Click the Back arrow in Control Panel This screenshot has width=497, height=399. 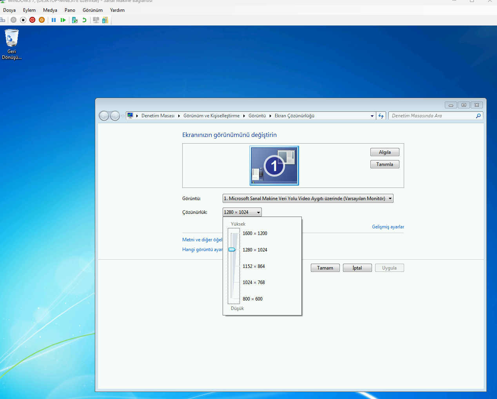pyautogui.click(x=104, y=116)
